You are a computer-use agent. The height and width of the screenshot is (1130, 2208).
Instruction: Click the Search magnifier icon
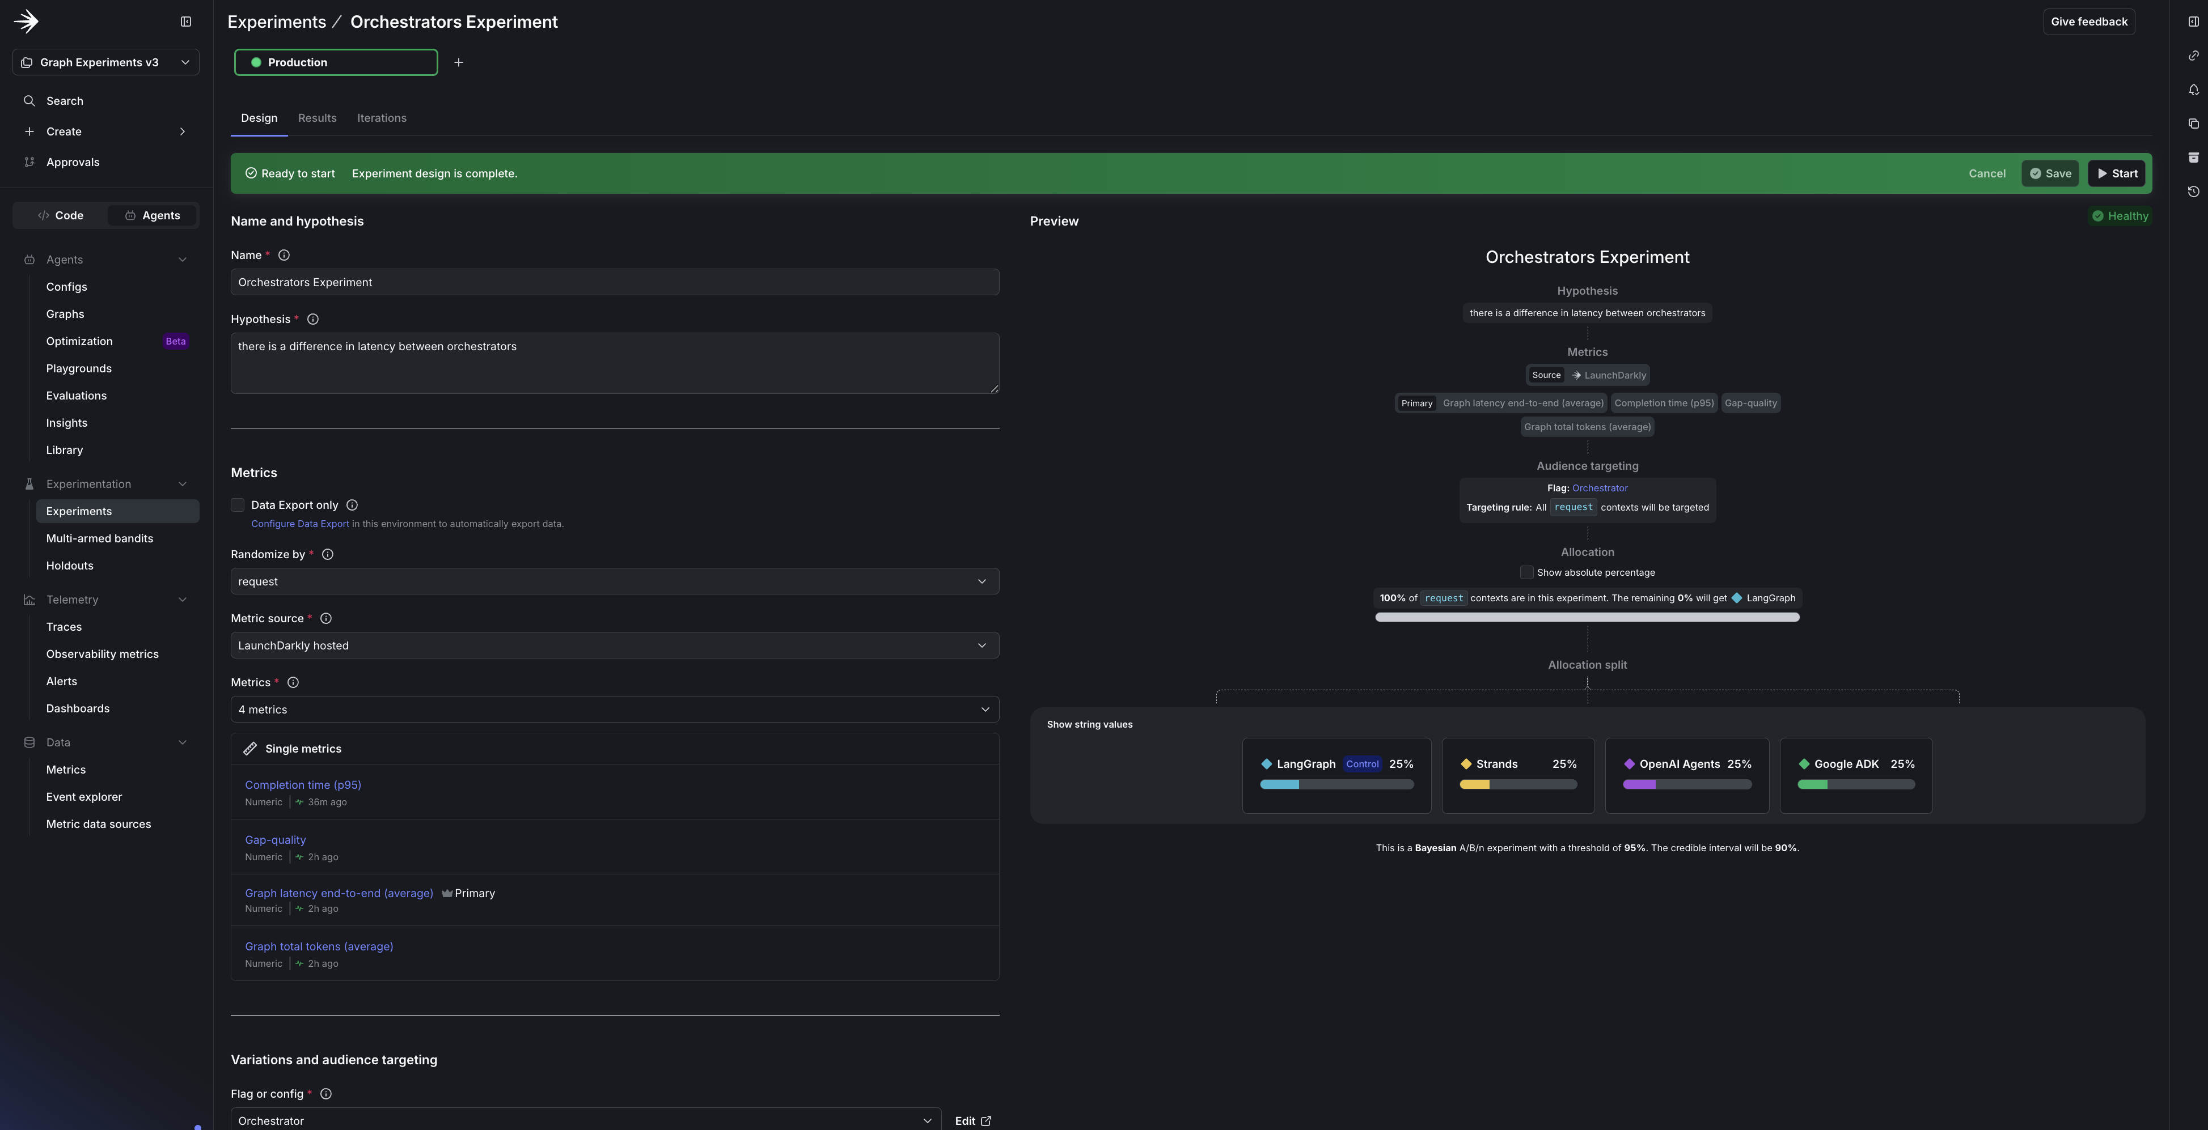(29, 101)
